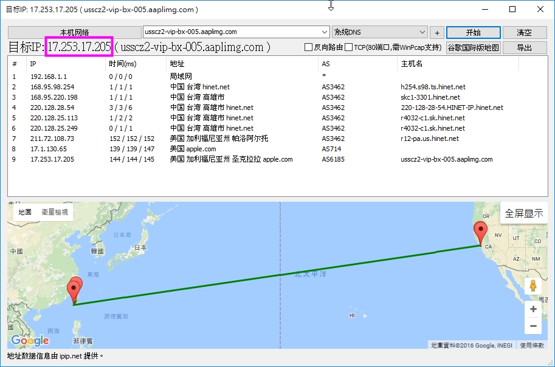Select hop row 17.1.130.65
Screen dimensions: 555x367
pyautogui.click(x=277, y=149)
